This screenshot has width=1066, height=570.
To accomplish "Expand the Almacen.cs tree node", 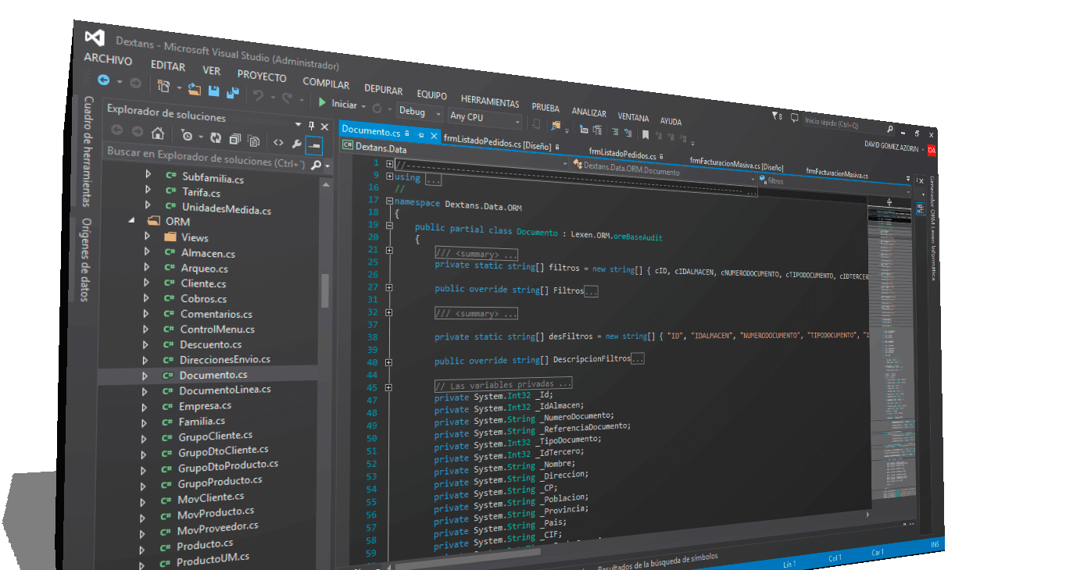I will click(147, 251).
